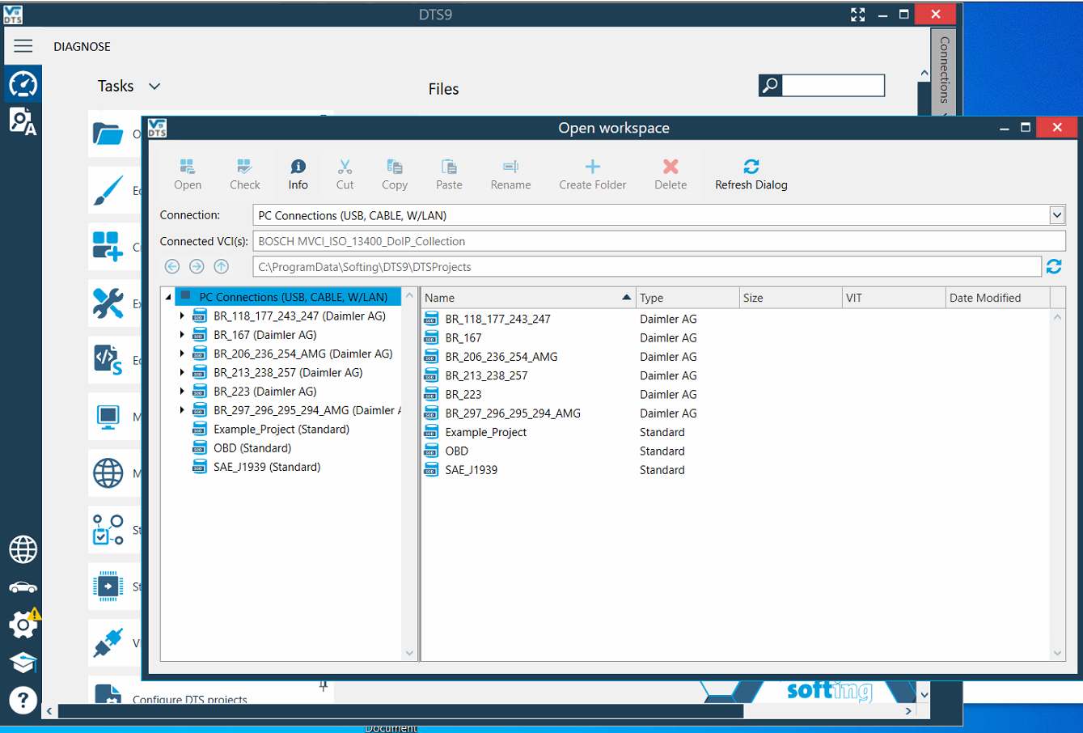Click the wrench and screwdriver task icon
This screenshot has width=1083, height=733.
(x=108, y=303)
